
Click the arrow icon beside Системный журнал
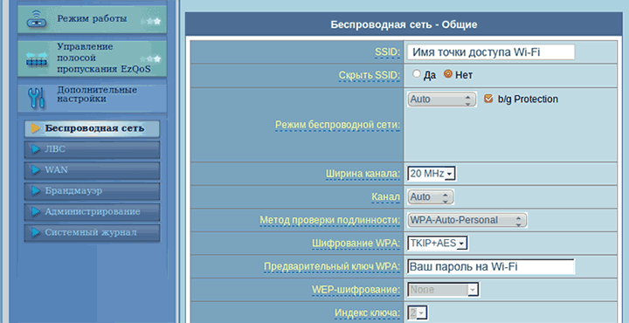coord(36,232)
